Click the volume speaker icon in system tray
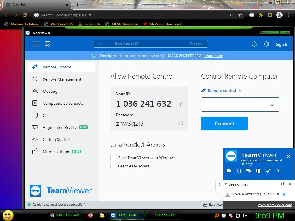Screen dimensions: 295x221 click(245, 216)
